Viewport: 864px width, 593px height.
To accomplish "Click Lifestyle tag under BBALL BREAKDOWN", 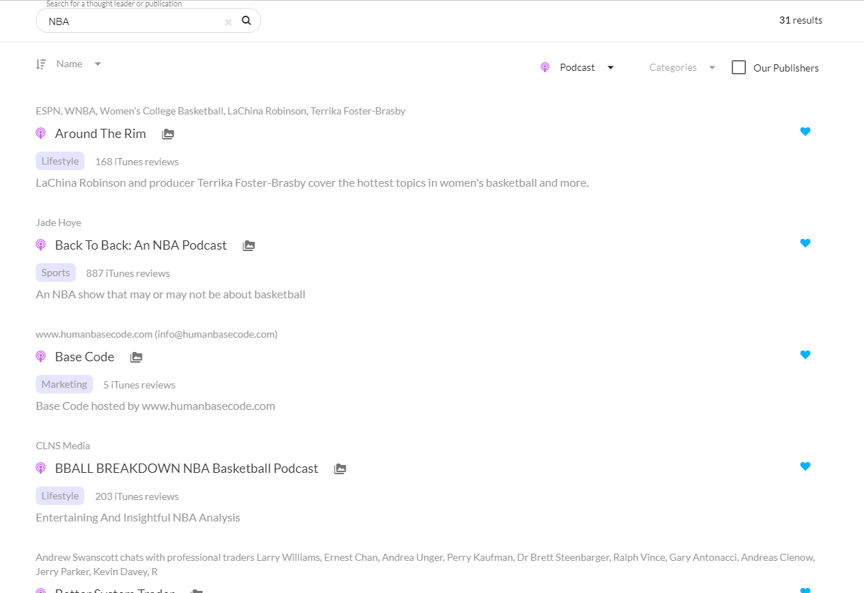I will click(x=60, y=496).
